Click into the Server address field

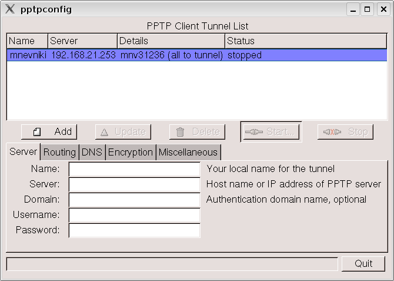(x=135, y=184)
